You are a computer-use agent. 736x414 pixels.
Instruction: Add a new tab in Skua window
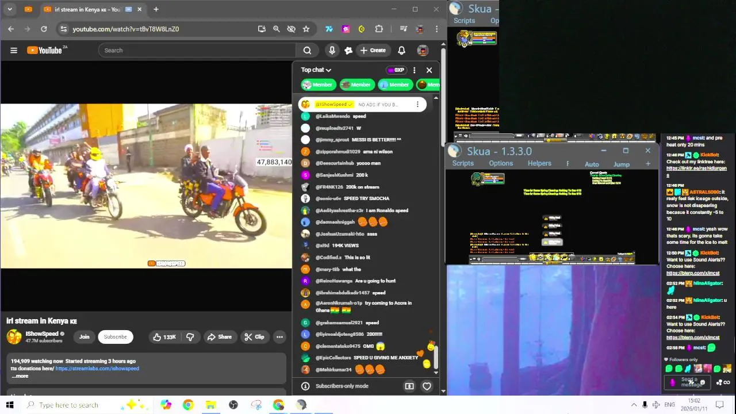pos(648,164)
